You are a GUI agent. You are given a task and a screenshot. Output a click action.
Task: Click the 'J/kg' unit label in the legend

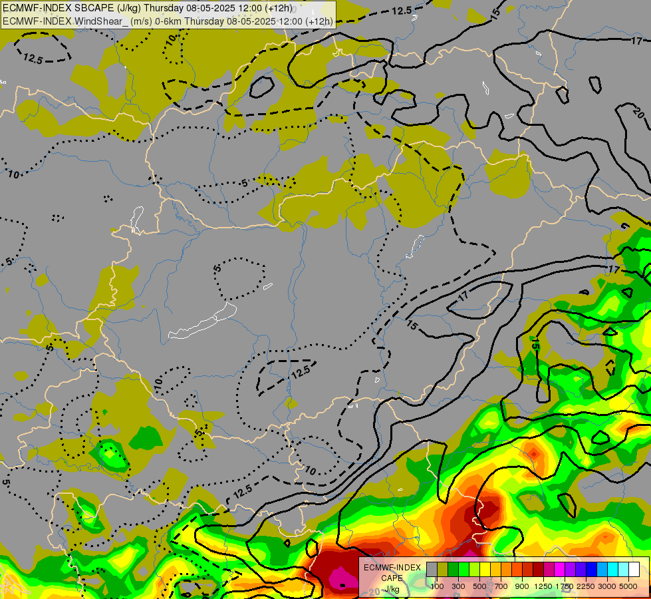pos(392,589)
